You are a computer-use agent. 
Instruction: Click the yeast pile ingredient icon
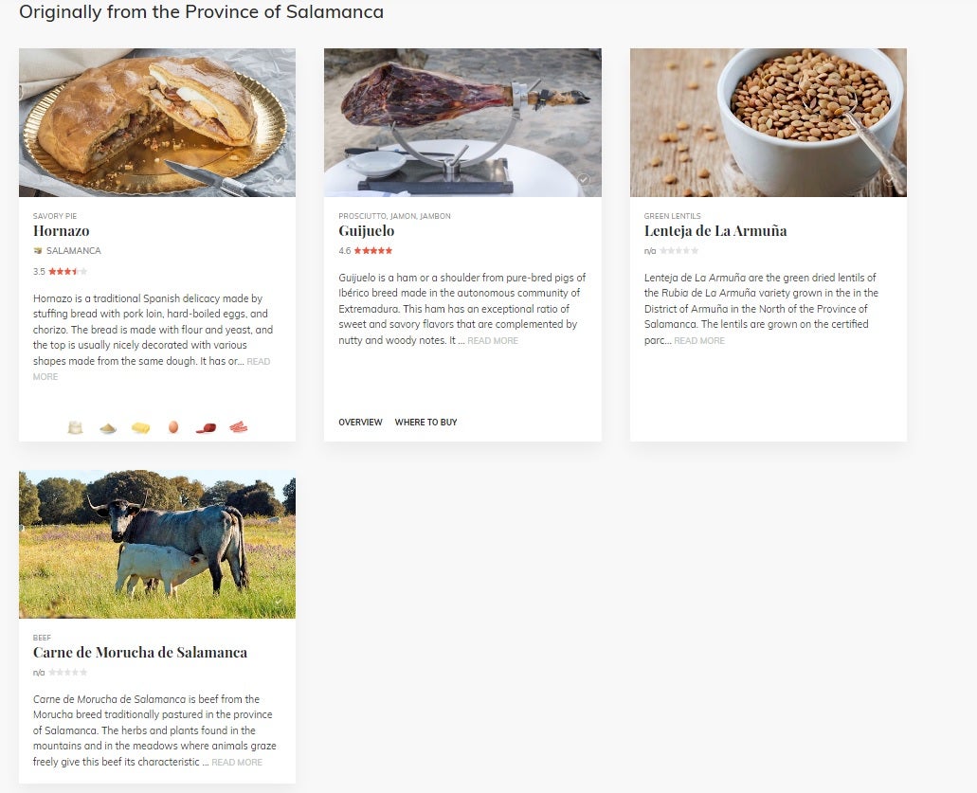108,428
